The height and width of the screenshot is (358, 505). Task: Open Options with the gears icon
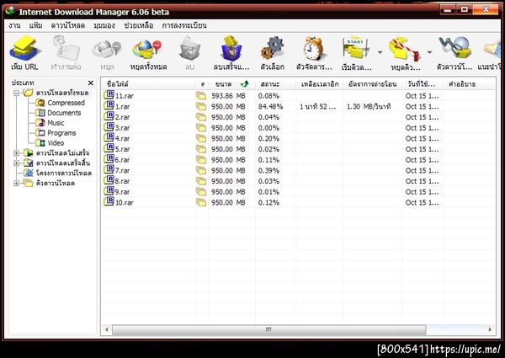272,48
